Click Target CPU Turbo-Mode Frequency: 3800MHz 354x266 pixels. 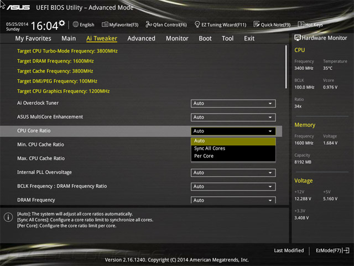click(67, 51)
